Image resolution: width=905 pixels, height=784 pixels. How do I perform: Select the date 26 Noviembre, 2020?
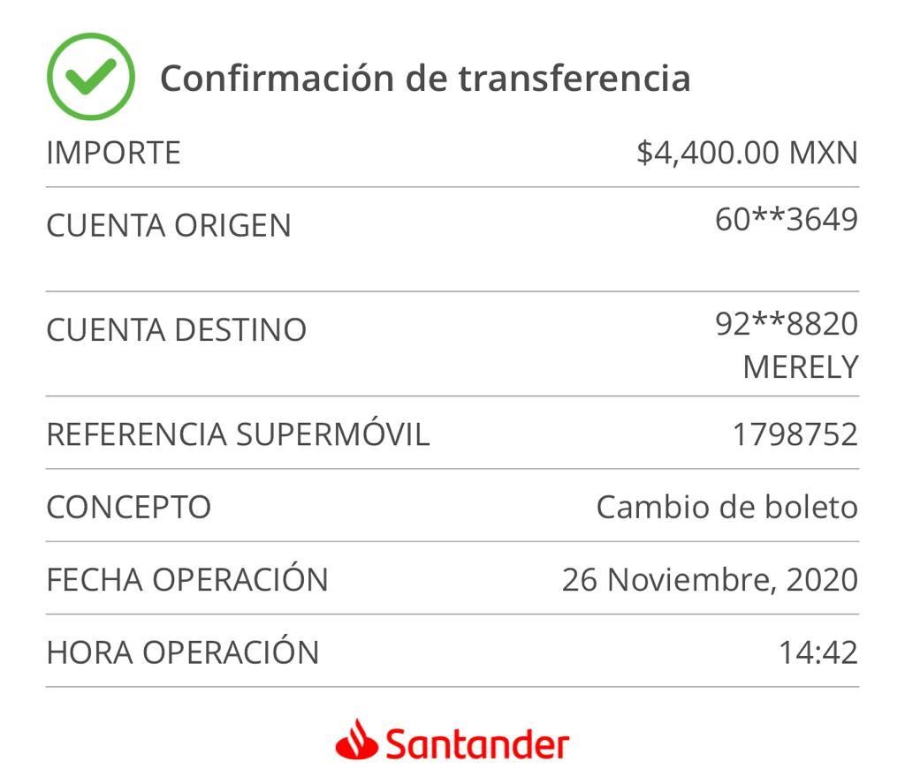(x=711, y=580)
